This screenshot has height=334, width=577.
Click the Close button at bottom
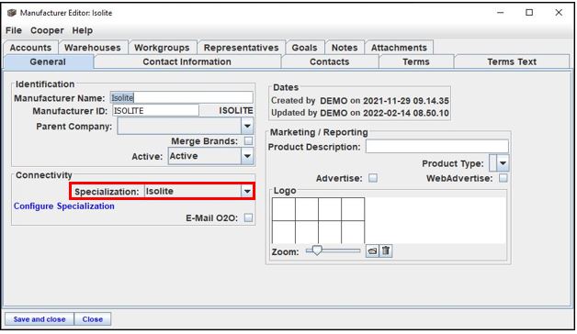(x=93, y=319)
